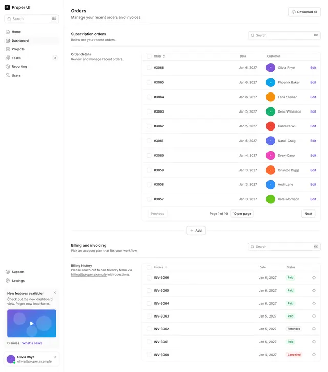Edit order #3066

point(313,68)
